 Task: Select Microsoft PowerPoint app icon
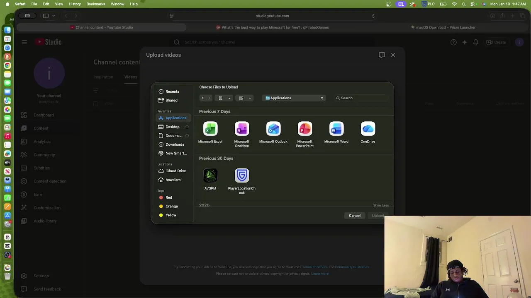click(x=305, y=129)
